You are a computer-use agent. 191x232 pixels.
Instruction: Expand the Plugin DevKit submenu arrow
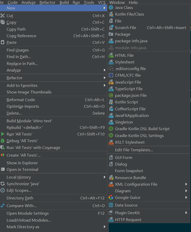pos(186,213)
